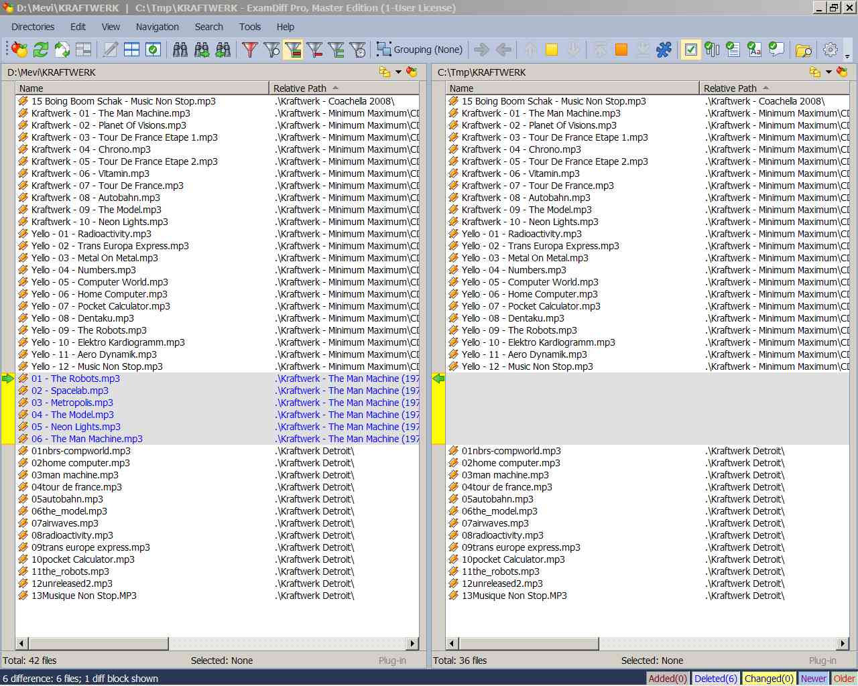Toggle the columns with green check option
The width and height of the screenshot is (858, 686).
click(713, 50)
